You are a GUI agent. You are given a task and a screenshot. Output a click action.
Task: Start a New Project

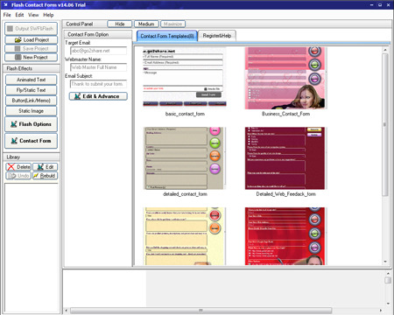(32, 57)
